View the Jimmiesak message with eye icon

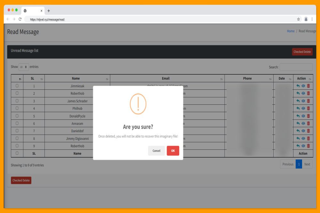coord(303,86)
